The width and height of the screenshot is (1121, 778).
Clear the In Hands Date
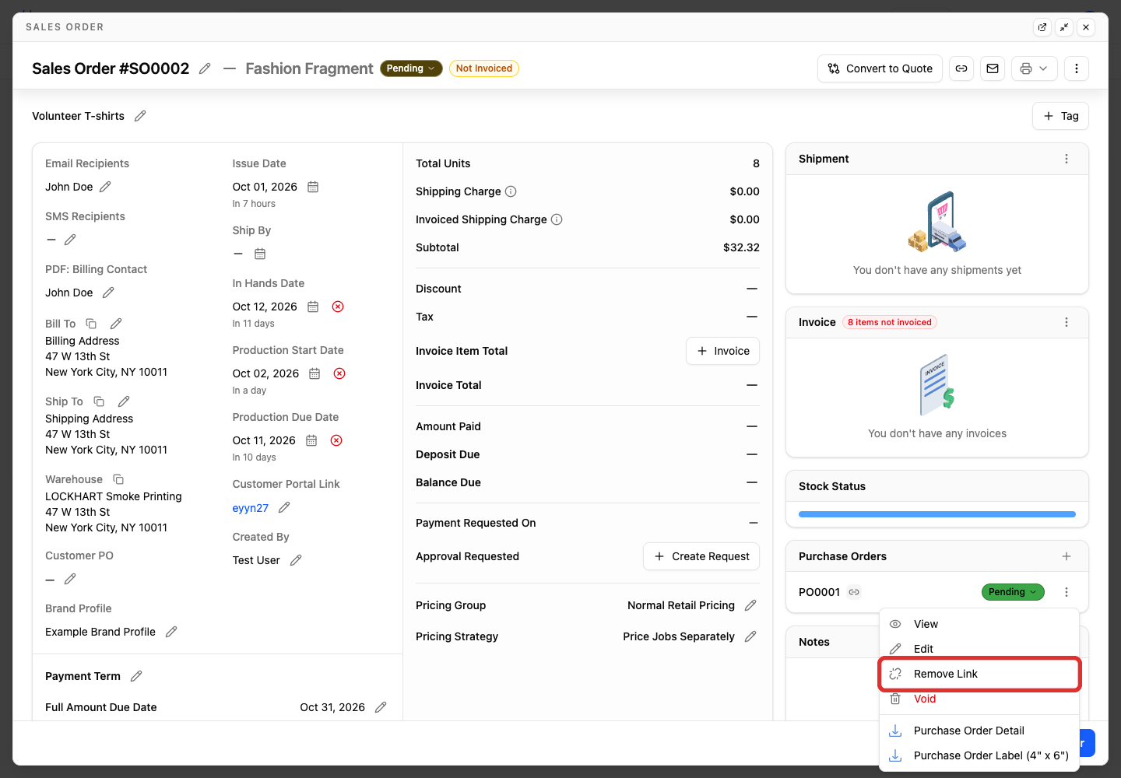click(338, 307)
